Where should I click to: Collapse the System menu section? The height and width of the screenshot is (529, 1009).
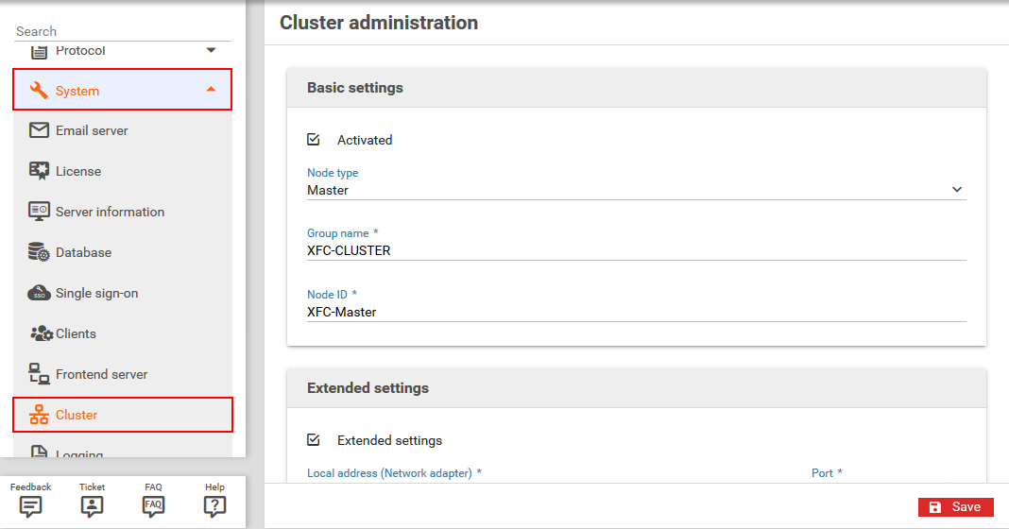[x=211, y=90]
